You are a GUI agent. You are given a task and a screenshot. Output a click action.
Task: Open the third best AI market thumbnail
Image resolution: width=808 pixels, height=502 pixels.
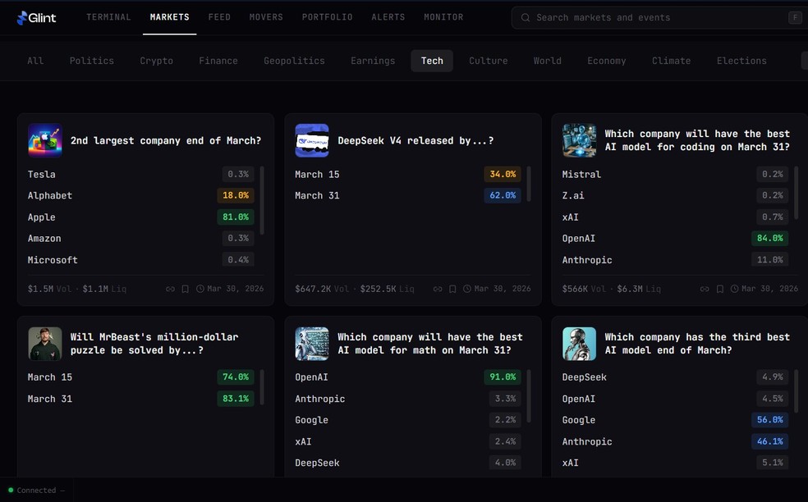(x=579, y=344)
